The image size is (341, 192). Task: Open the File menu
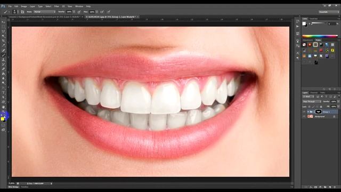pyautogui.click(x=10, y=6)
